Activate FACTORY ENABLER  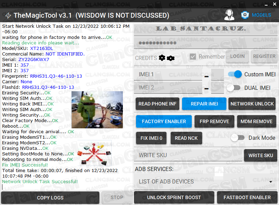[x=164, y=121]
